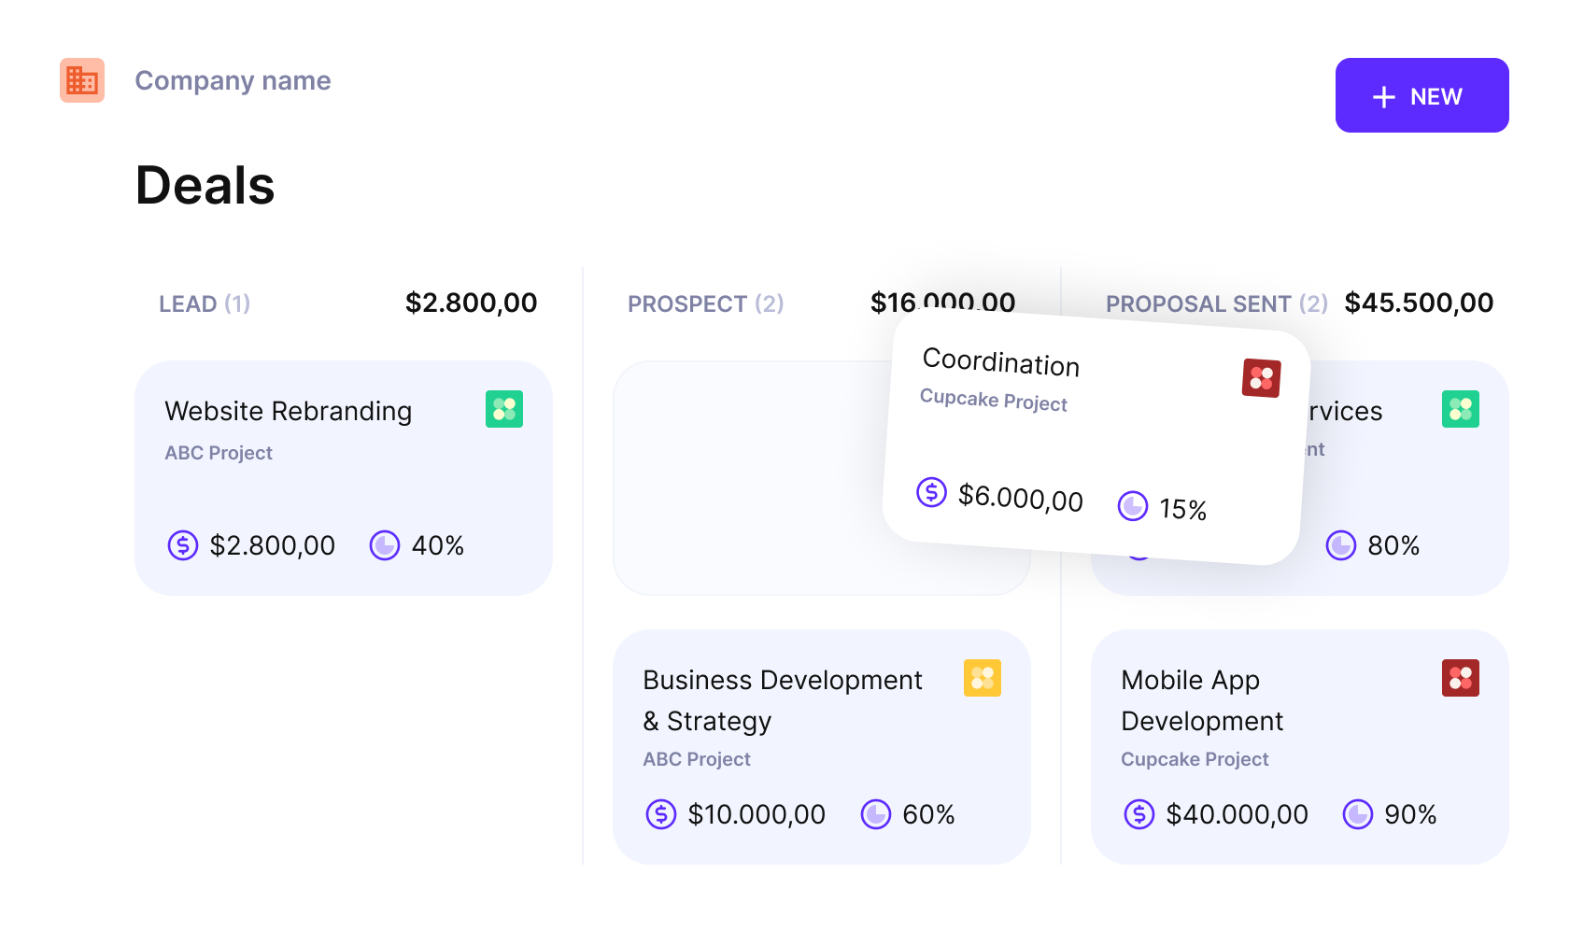Select the LEAD (1) column header
This screenshot has height=945, width=1584.
[x=205, y=303]
